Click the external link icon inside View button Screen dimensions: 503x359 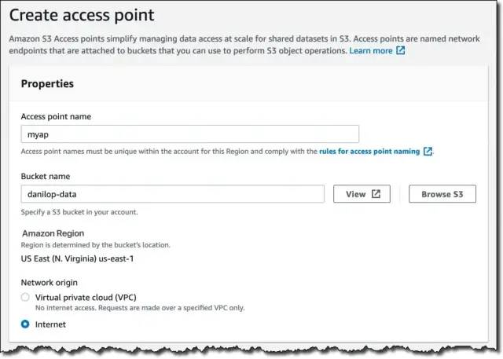tap(376, 194)
